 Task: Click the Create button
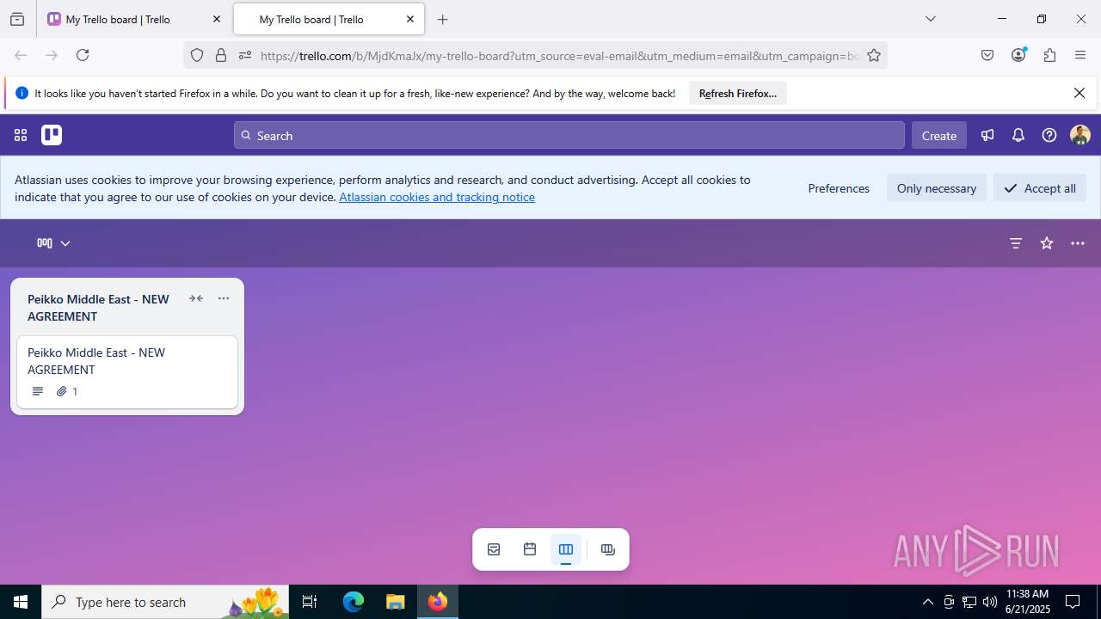tap(939, 135)
